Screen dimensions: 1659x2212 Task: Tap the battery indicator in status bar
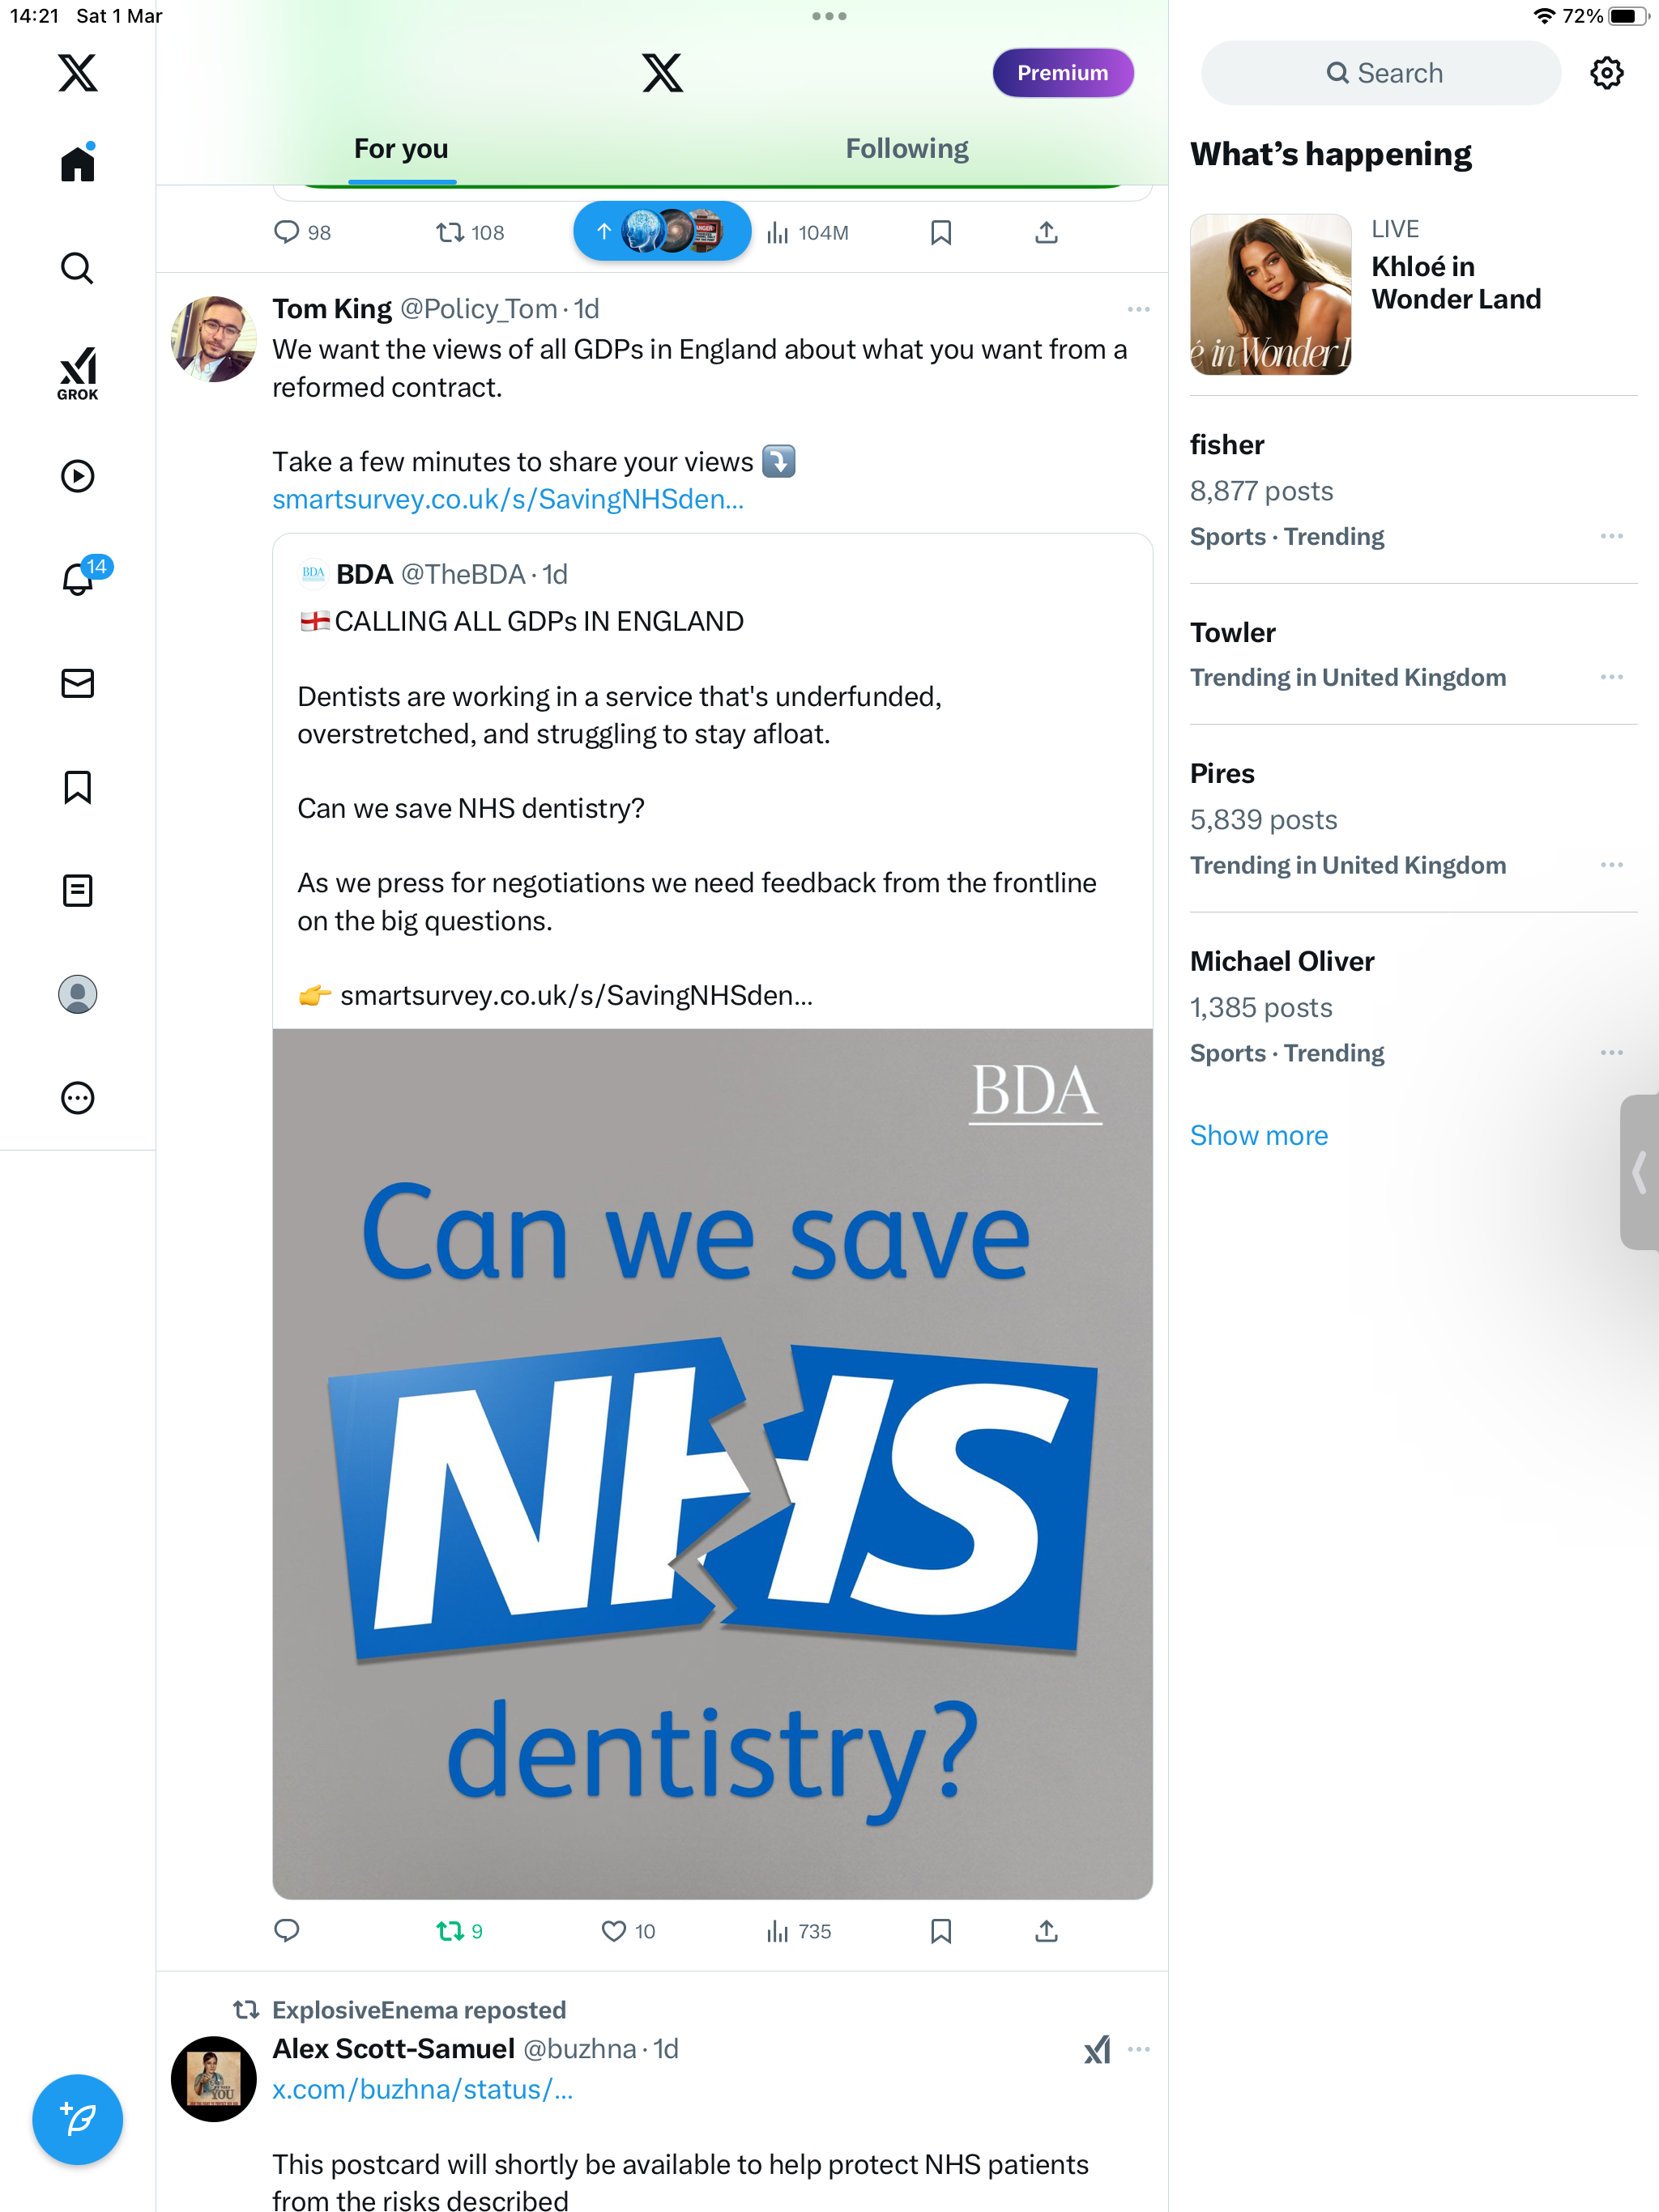pos(1627,16)
